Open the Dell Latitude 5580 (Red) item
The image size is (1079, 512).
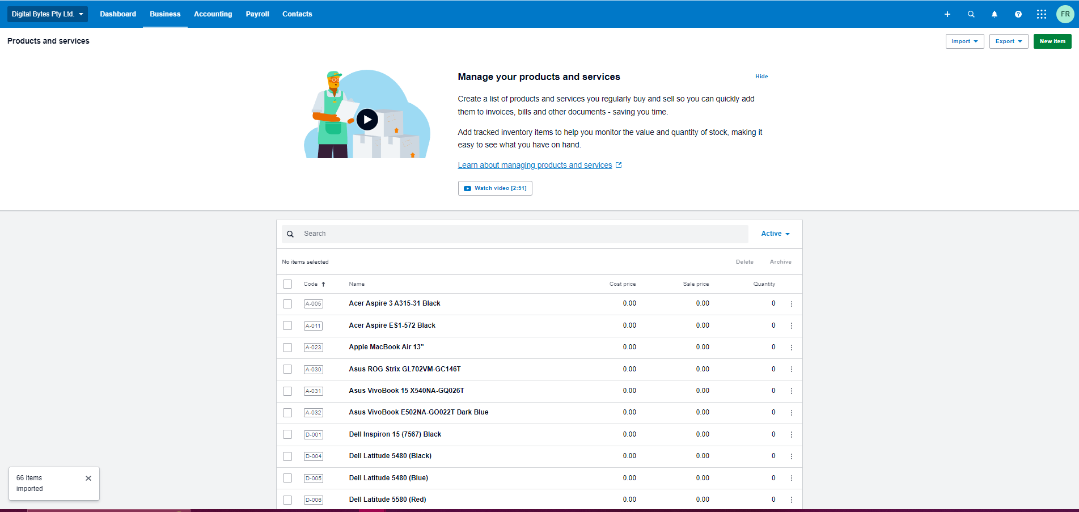pyautogui.click(x=387, y=500)
